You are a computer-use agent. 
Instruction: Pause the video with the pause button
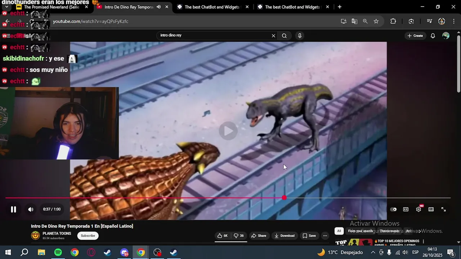13,209
